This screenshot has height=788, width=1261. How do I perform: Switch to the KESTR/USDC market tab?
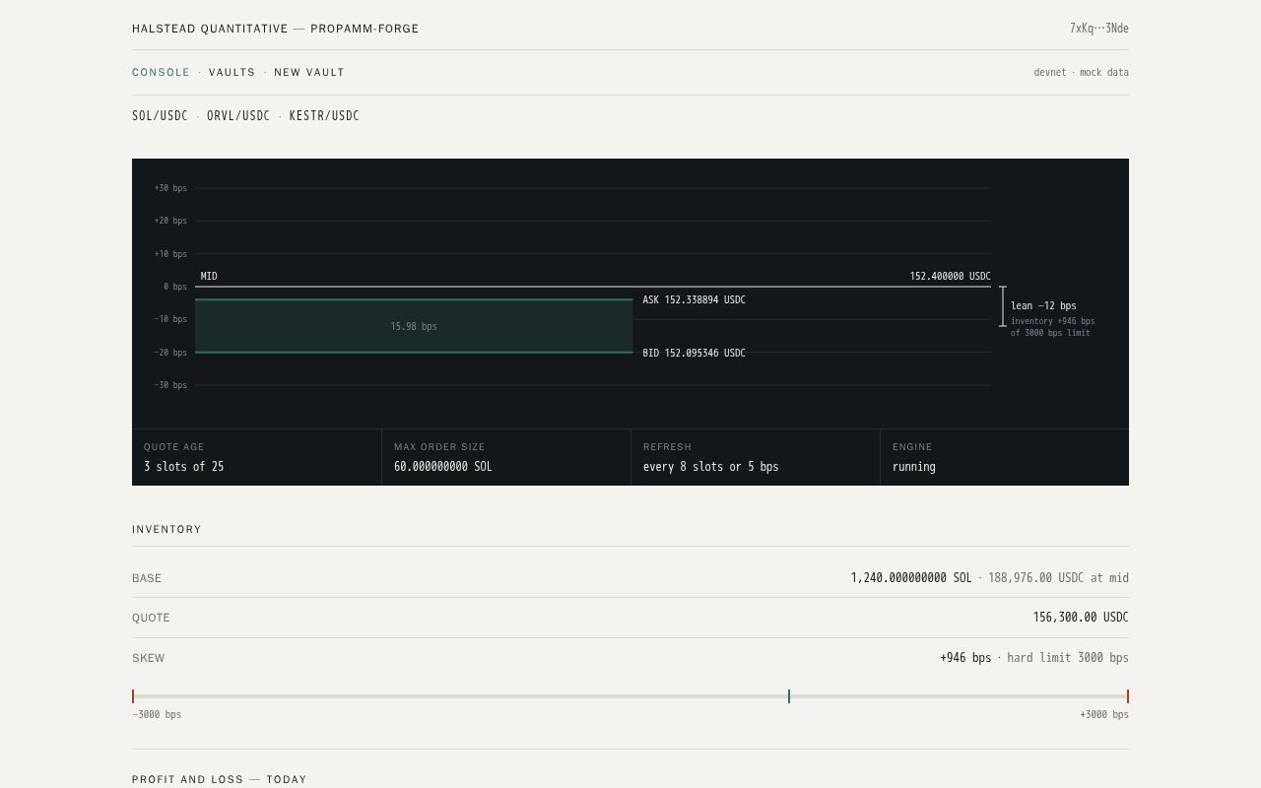click(324, 116)
